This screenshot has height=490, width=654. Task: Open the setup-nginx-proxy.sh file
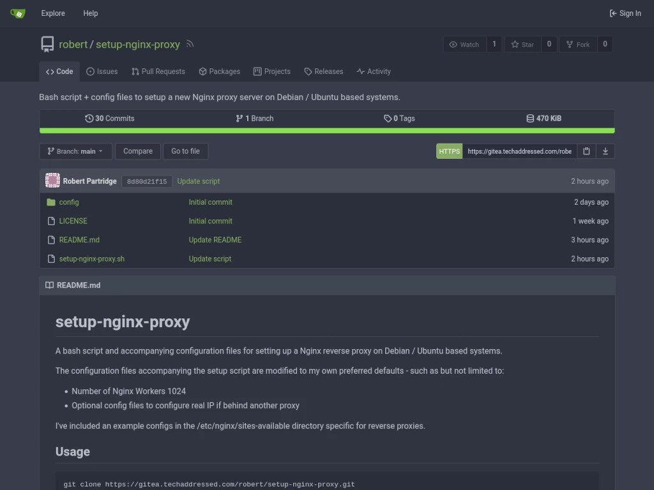[x=92, y=259]
